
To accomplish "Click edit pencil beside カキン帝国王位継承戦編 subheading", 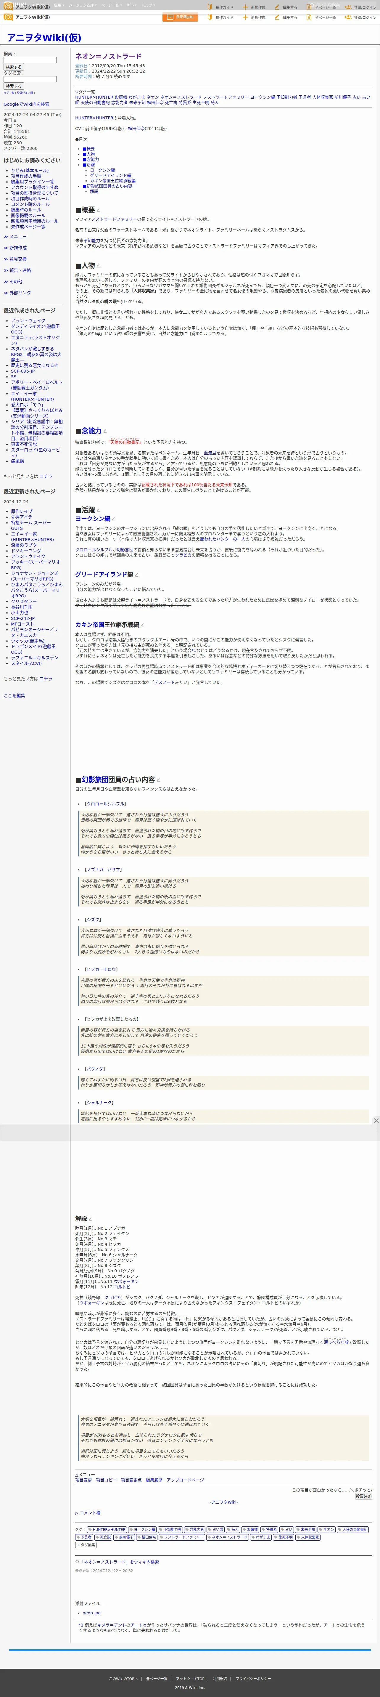I will coord(143,625).
